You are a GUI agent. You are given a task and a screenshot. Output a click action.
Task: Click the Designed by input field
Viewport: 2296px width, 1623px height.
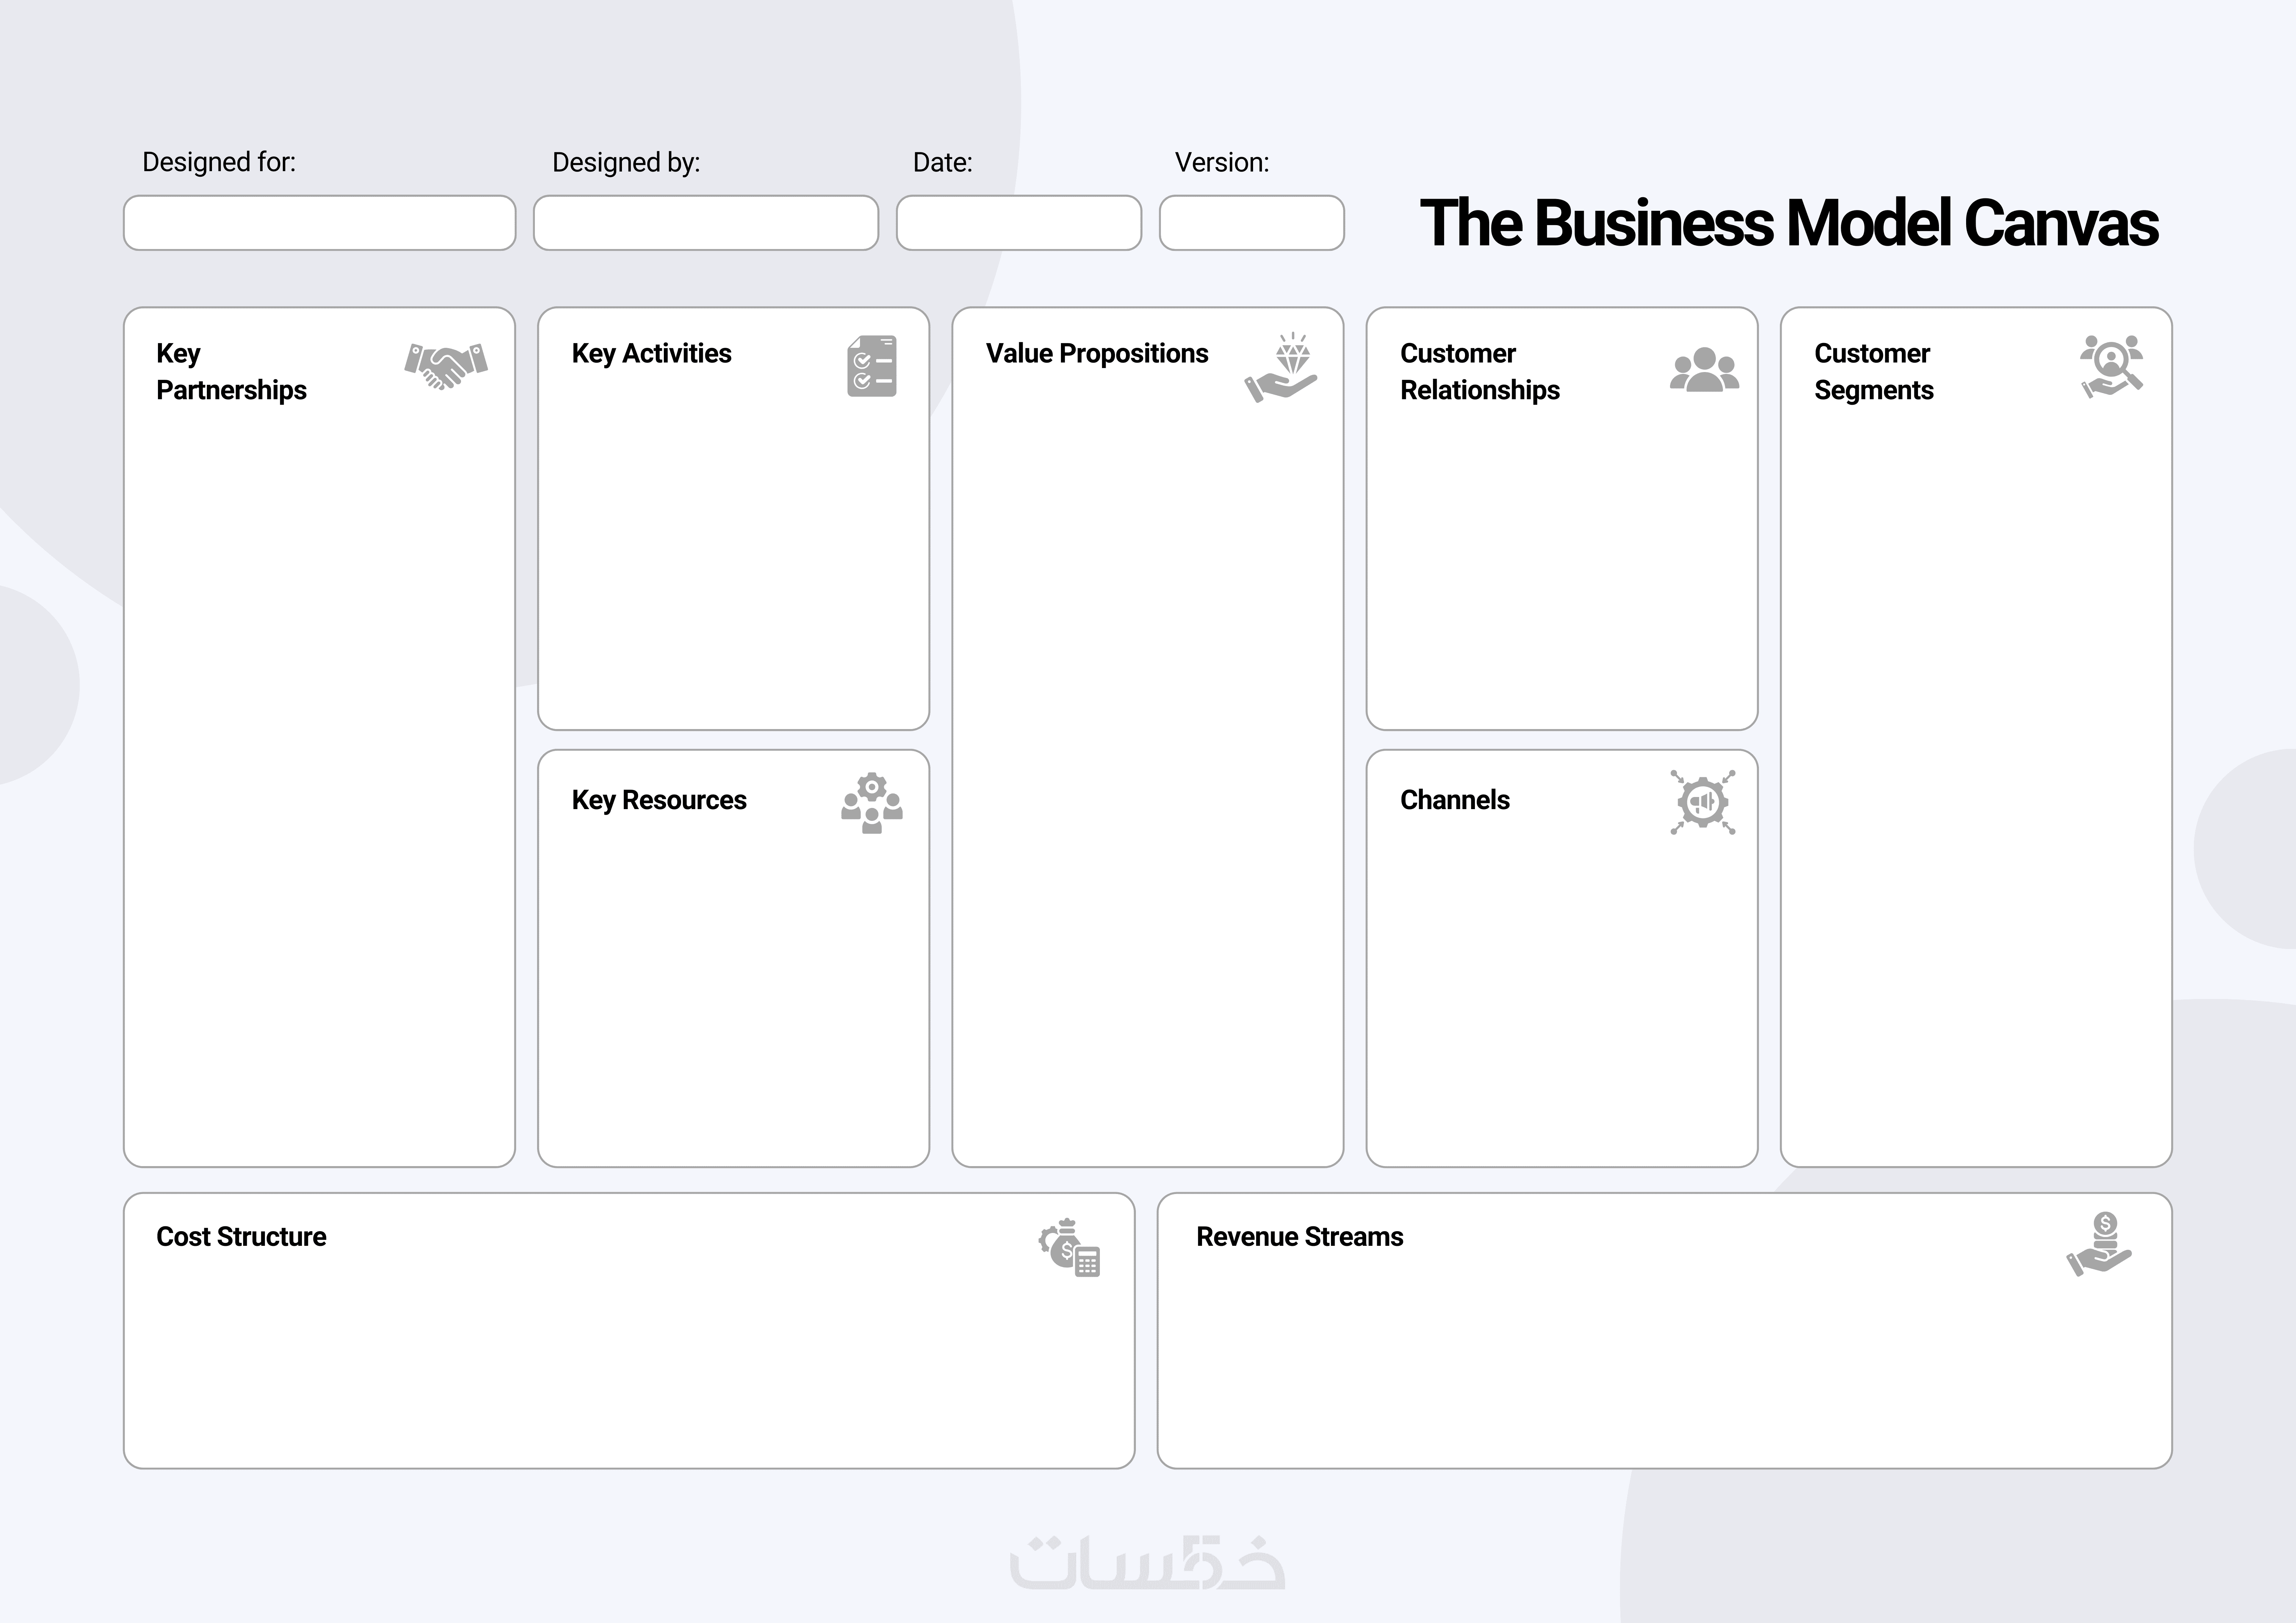click(706, 223)
